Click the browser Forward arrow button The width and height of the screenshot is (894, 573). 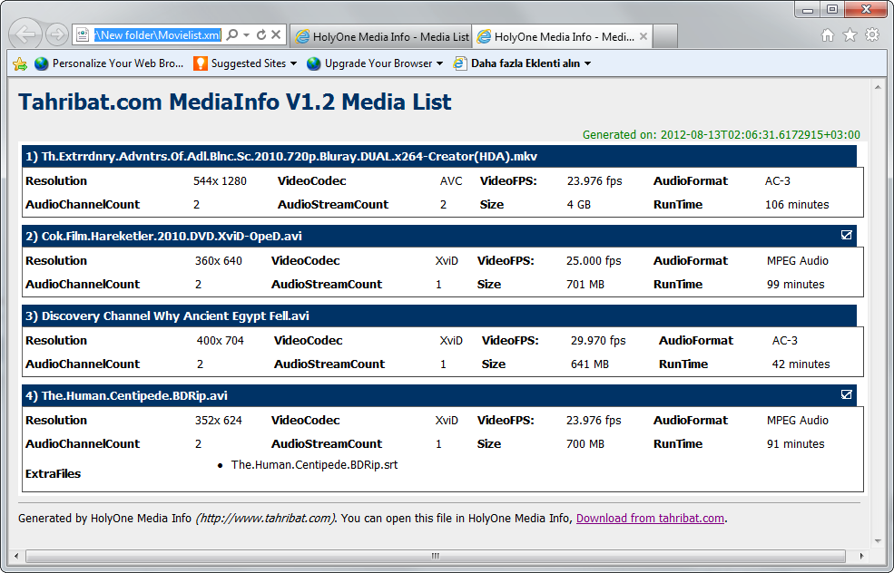point(57,35)
